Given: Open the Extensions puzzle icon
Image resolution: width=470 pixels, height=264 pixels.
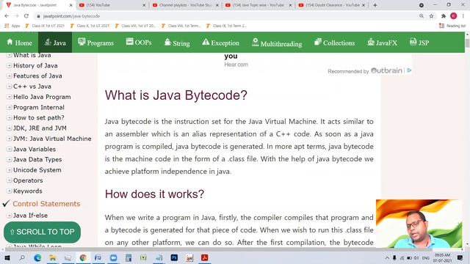Looking at the screenshot, I should click(444, 16).
